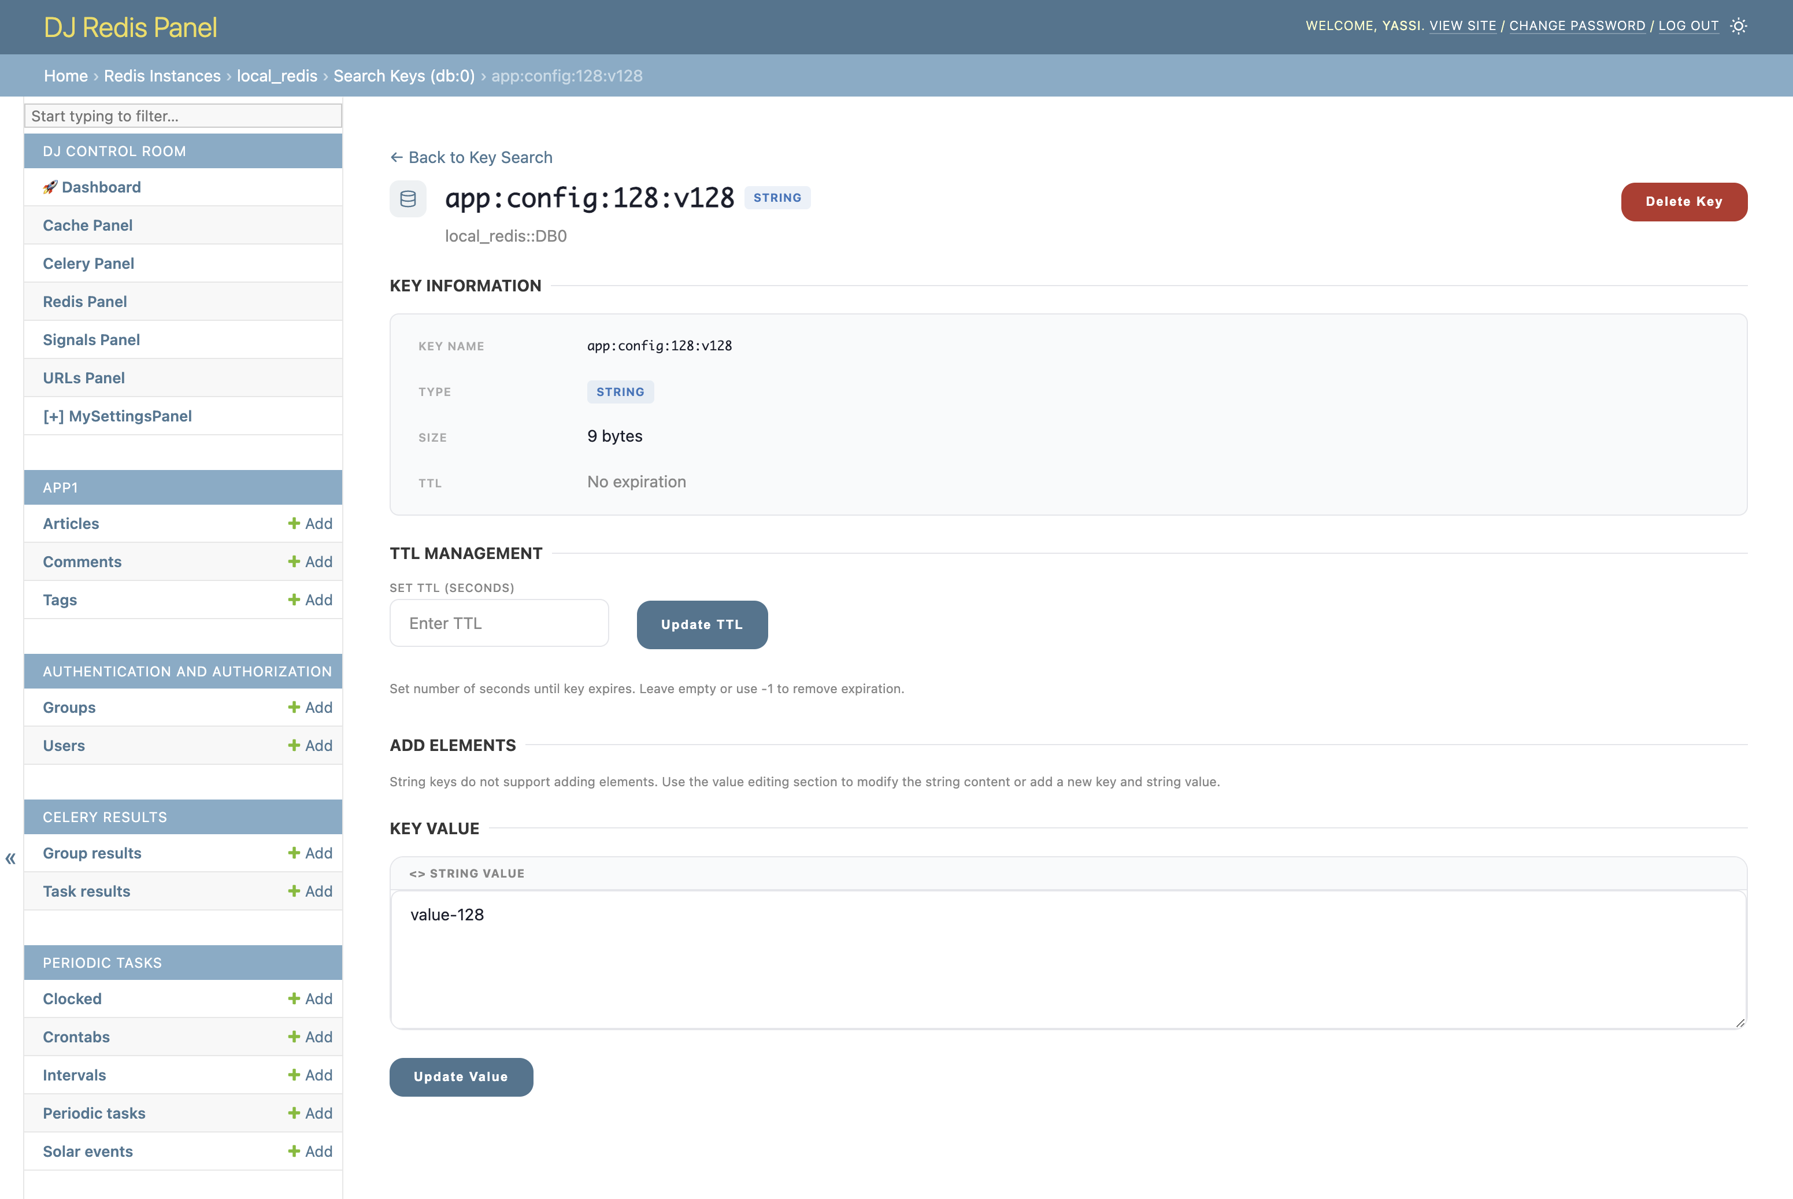Open the Crontabs model link
Image resolution: width=1793 pixels, height=1199 pixels.
point(76,1037)
